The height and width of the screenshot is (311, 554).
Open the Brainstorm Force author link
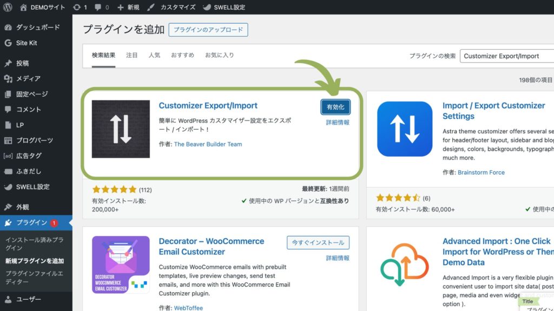click(481, 172)
